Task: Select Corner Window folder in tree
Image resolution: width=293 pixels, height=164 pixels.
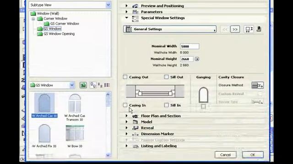Action: pos(55,19)
